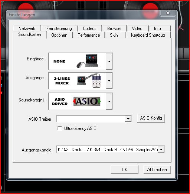Enable the Ultra-latency ASIO checkbox
Viewport: 190px width, 194px height.
(x=60, y=128)
